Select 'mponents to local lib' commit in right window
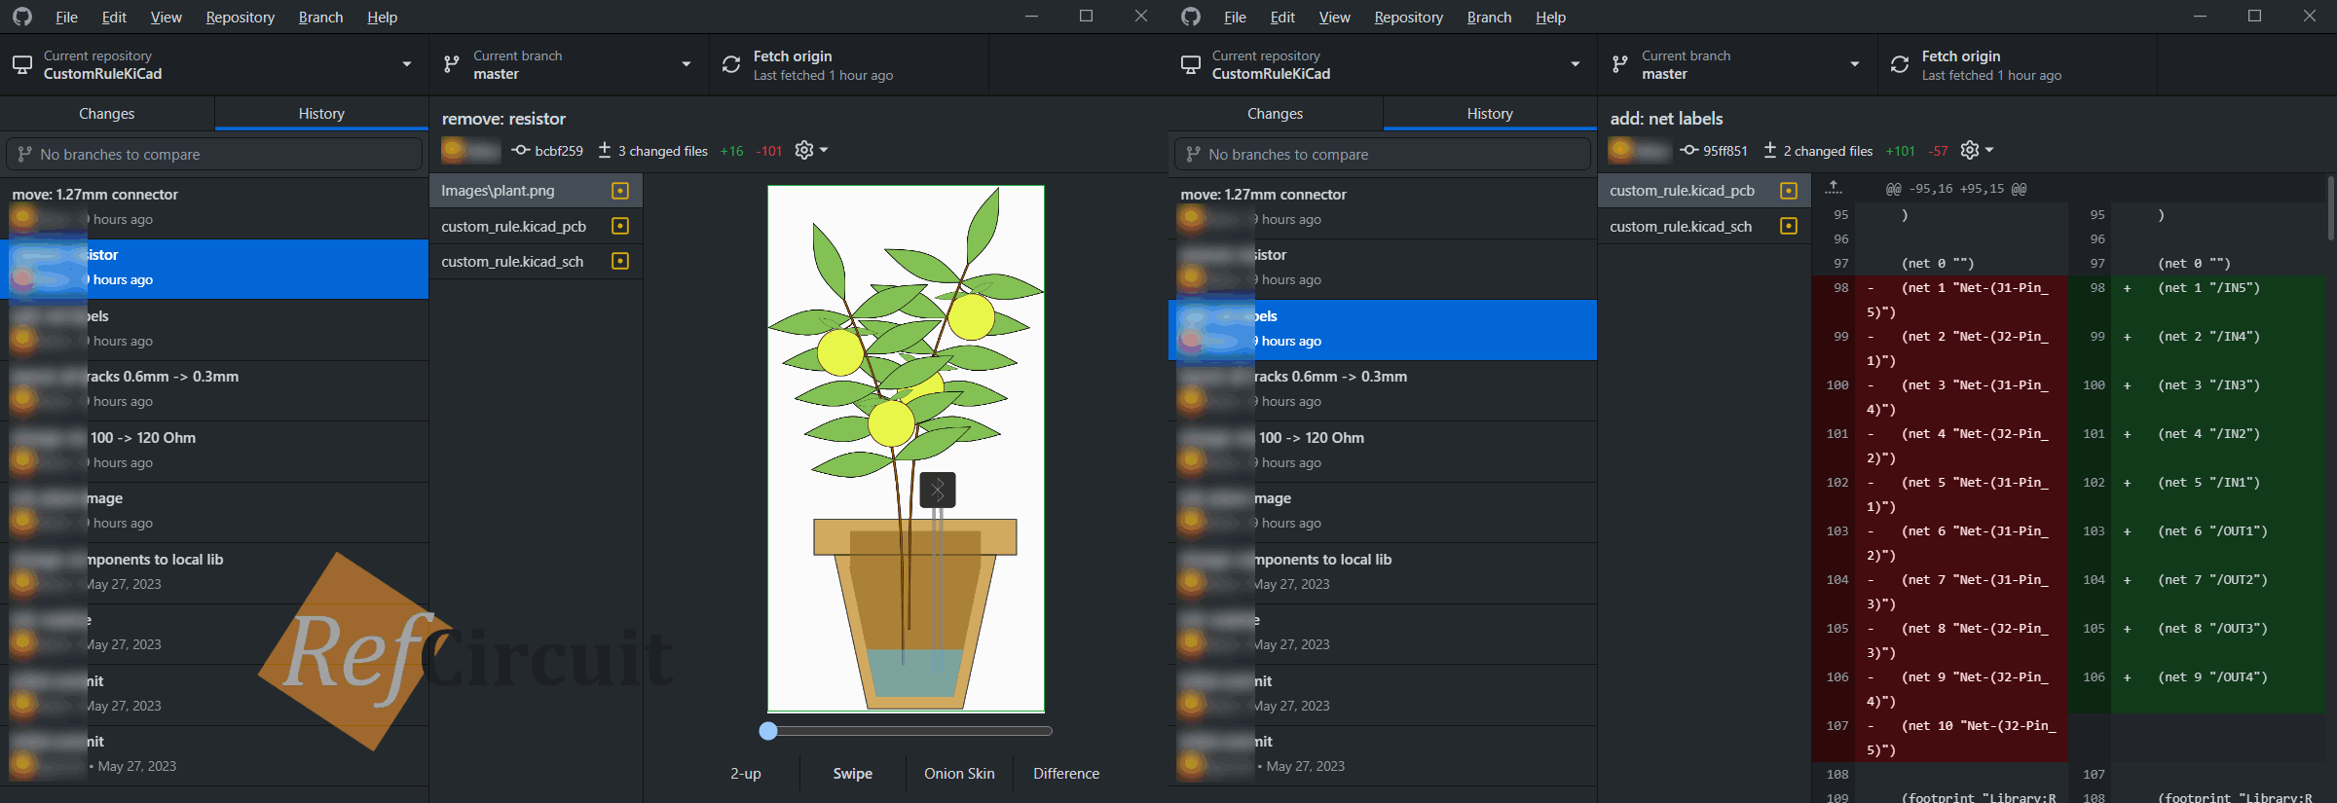Image resolution: width=2337 pixels, height=803 pixels. pyautogui.click(x=1383, y=572)
